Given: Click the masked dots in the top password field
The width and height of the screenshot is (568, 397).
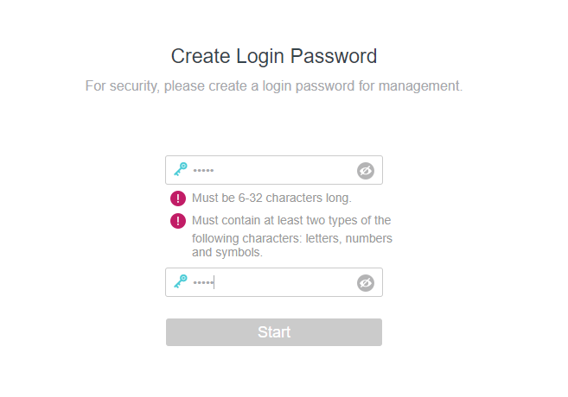Looking at the screenshot, I should point(203,170).
